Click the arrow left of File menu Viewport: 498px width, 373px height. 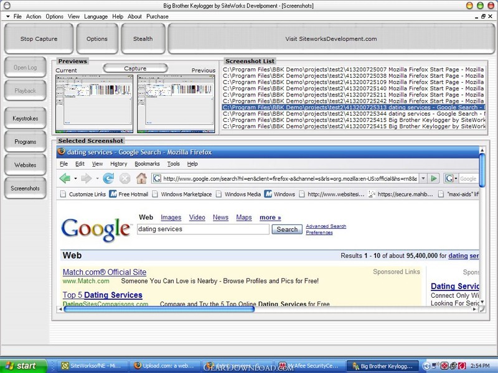tap(8, 17)
